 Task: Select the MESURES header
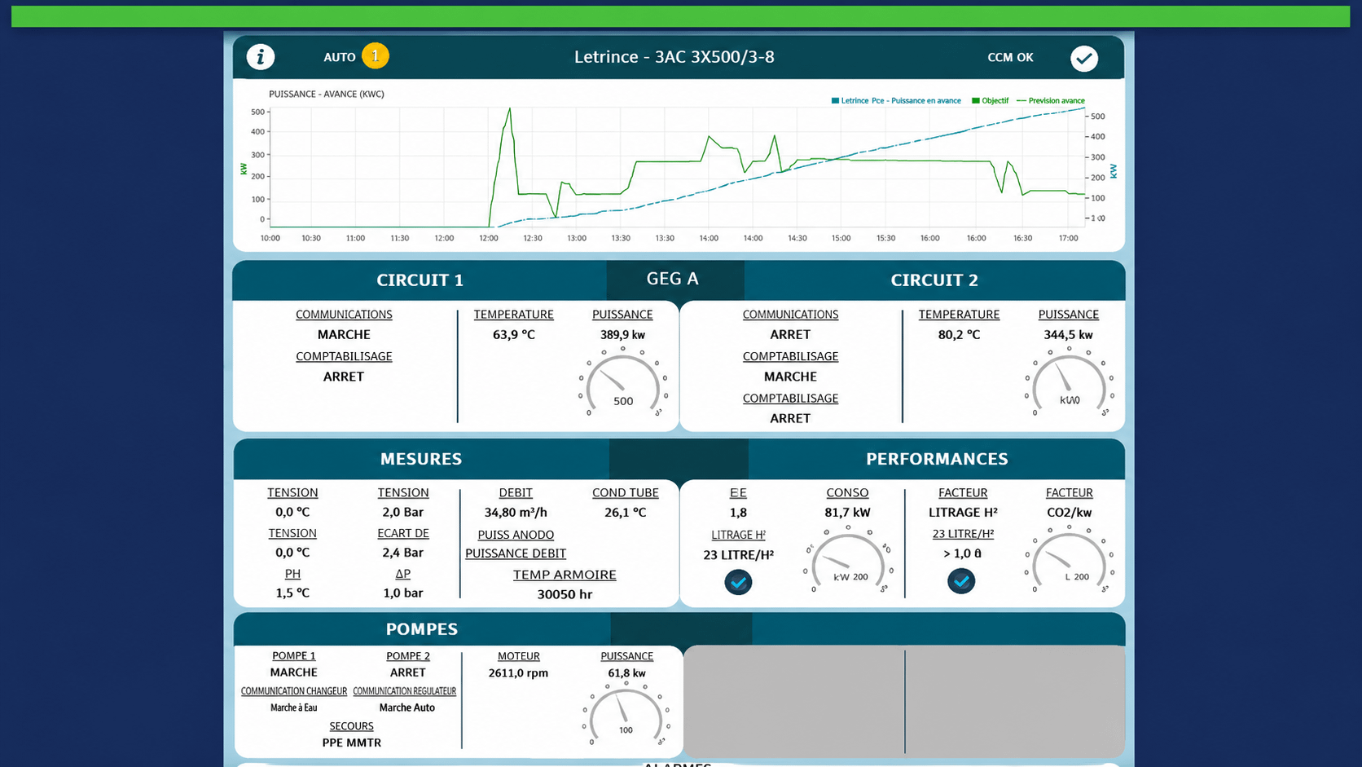(421, 459)
